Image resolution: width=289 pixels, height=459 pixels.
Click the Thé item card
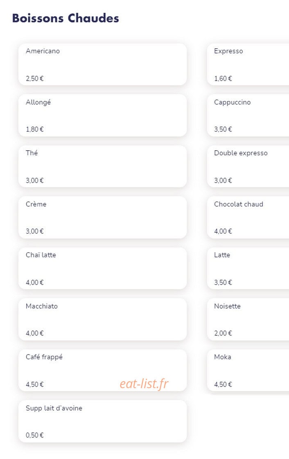coord(103,166)
